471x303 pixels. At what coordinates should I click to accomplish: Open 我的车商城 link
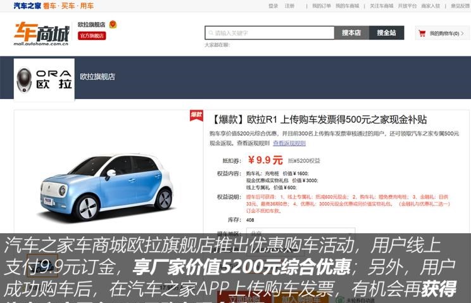coord(348,6)
